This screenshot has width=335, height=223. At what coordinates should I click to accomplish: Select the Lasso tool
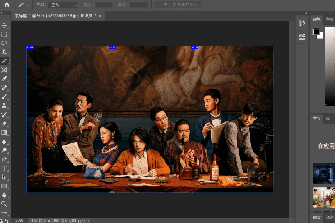[x=4, y=43]
